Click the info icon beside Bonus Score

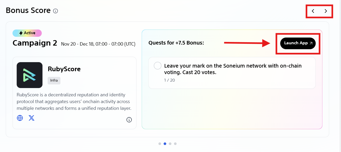click(55, 11)
